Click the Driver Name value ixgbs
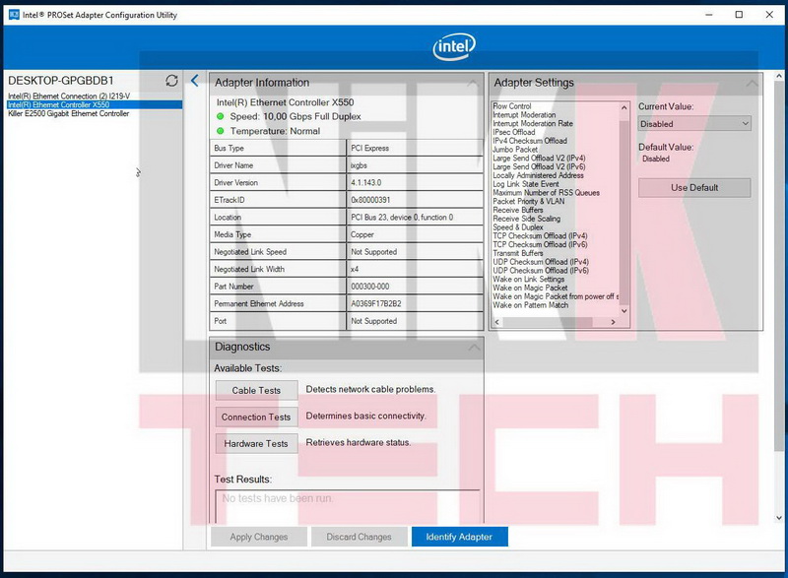The image size is (788, 578). point(359,165)
